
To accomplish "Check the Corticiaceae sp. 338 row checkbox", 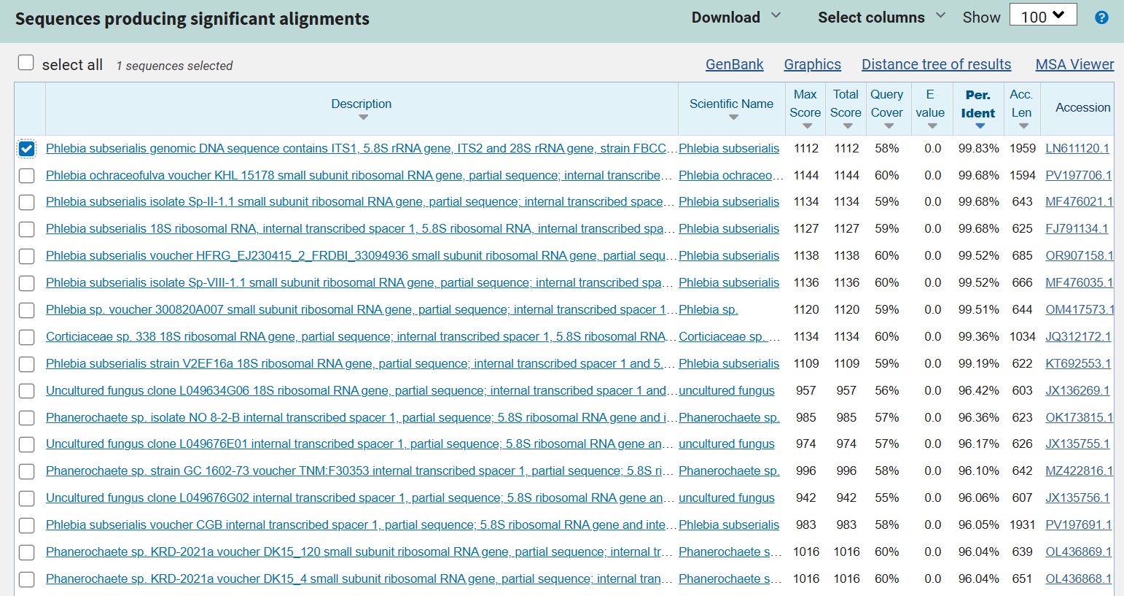I will [26, 337].
